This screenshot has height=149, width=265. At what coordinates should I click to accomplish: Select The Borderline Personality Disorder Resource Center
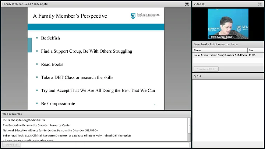(x=37, y=125)
